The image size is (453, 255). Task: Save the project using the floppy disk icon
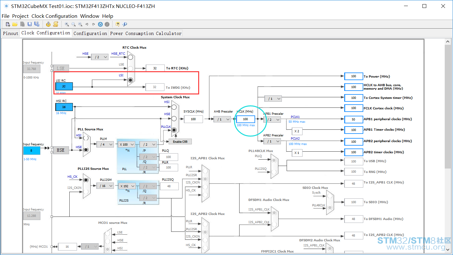pos(30,24)
